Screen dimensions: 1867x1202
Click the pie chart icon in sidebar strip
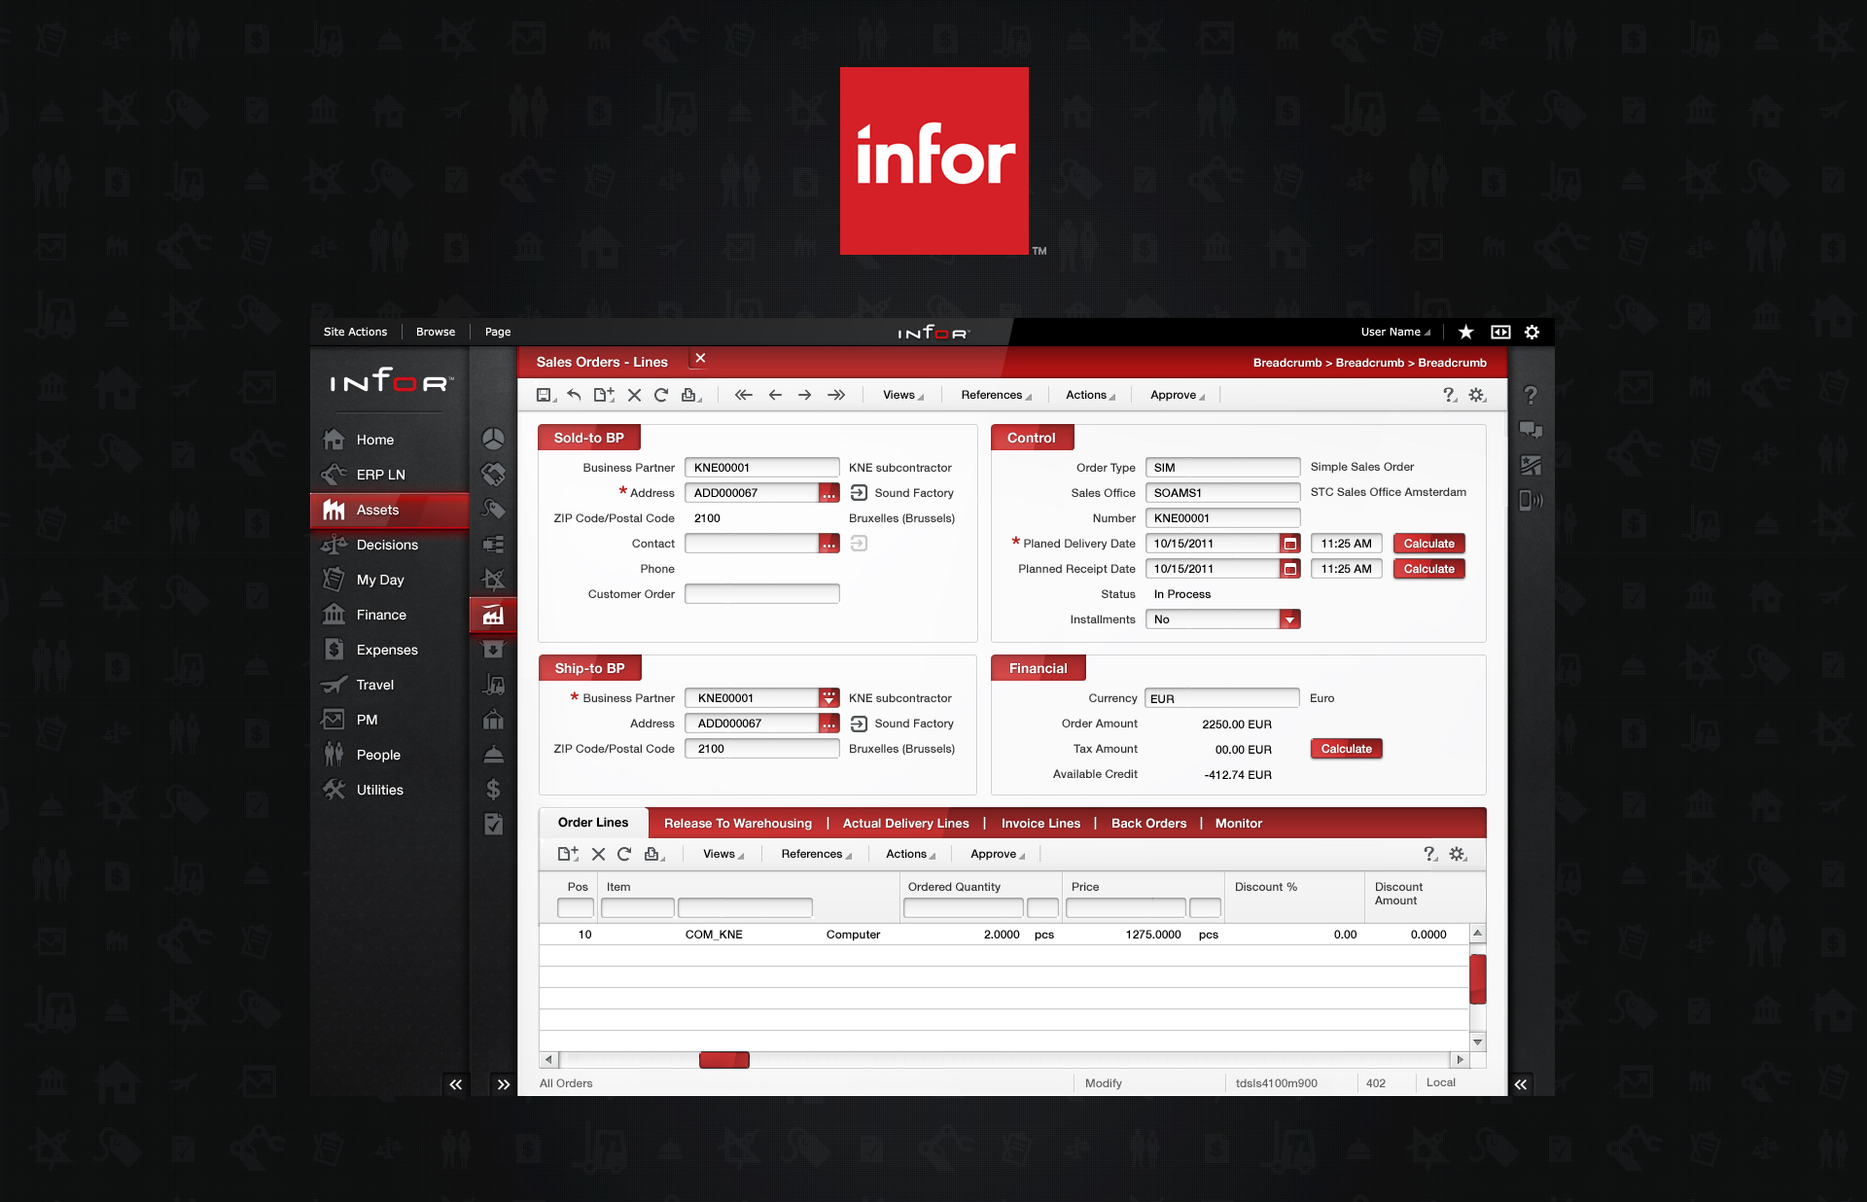pyautogui.click(x=493, y=439)
